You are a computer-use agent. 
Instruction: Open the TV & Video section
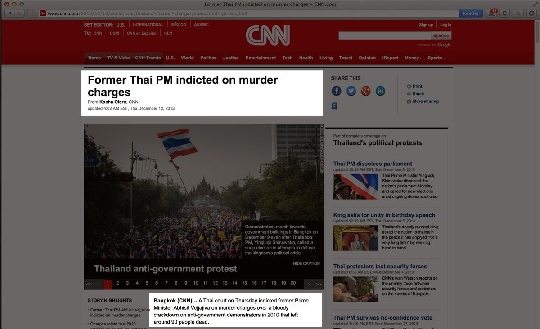click(119, 58)
